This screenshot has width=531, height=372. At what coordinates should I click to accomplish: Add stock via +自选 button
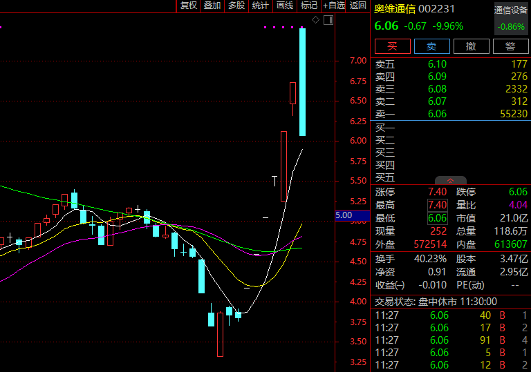(x=333, y=6)
